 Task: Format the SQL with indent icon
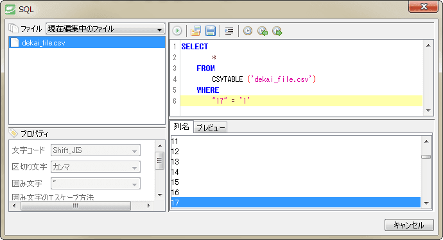tap(229, 31)
